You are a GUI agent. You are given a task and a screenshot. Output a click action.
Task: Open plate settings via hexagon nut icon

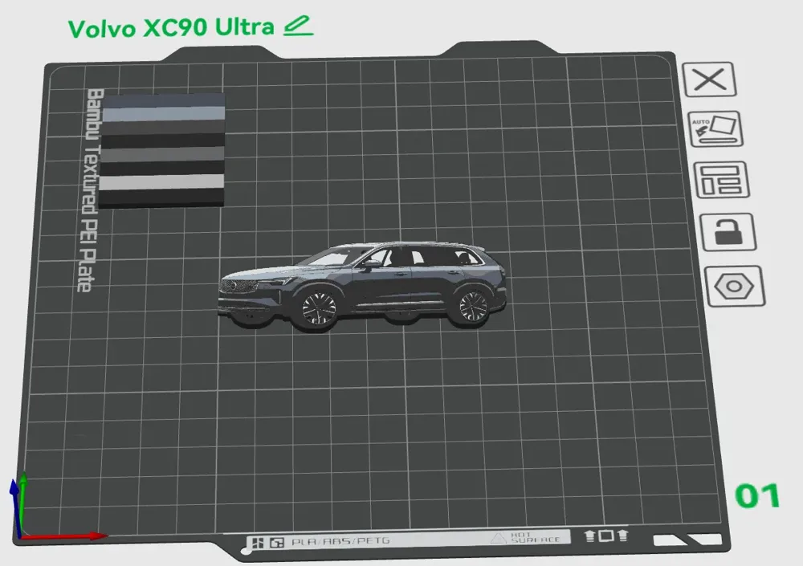click(x=735, y=287)
